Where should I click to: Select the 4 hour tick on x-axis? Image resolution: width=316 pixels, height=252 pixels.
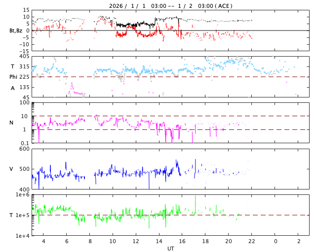[x=43, y=241]
